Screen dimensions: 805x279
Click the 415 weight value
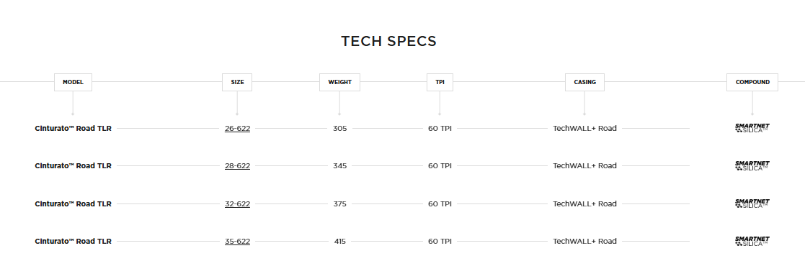340,241
